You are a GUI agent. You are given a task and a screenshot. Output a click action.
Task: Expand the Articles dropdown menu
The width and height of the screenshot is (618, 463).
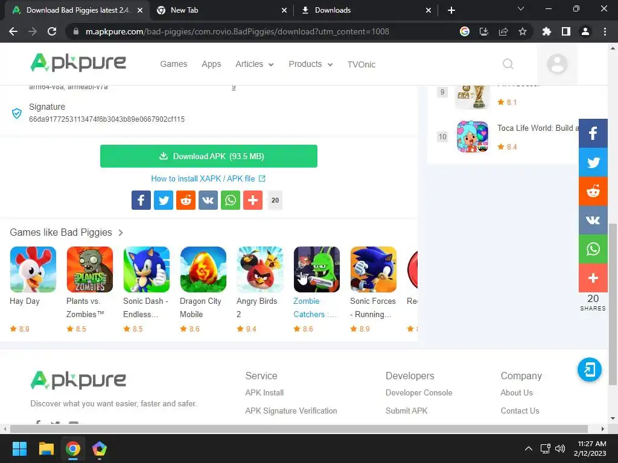click(x=254, y=64)
